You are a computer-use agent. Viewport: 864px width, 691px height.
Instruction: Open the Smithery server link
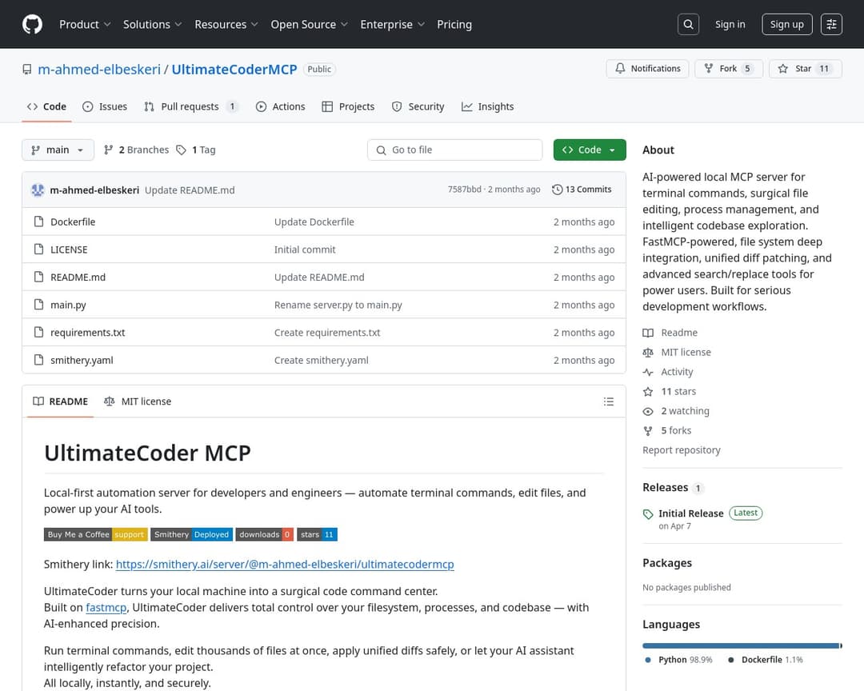(x=285, y=565)
